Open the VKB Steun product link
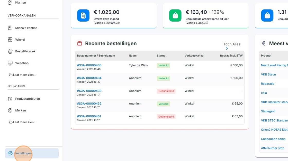The height and width of the screenshot is (161, 288). coord(268,74)
